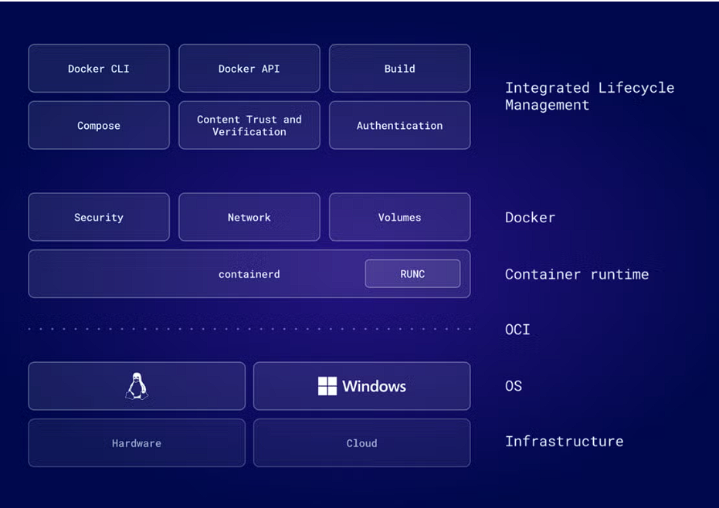Screen dimensions: 719x508
Task: Click the Windows logo icon
Action: (x=327, y=386)
